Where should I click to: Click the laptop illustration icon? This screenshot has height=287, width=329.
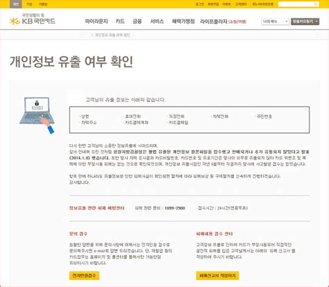click(x=37, y=115)
